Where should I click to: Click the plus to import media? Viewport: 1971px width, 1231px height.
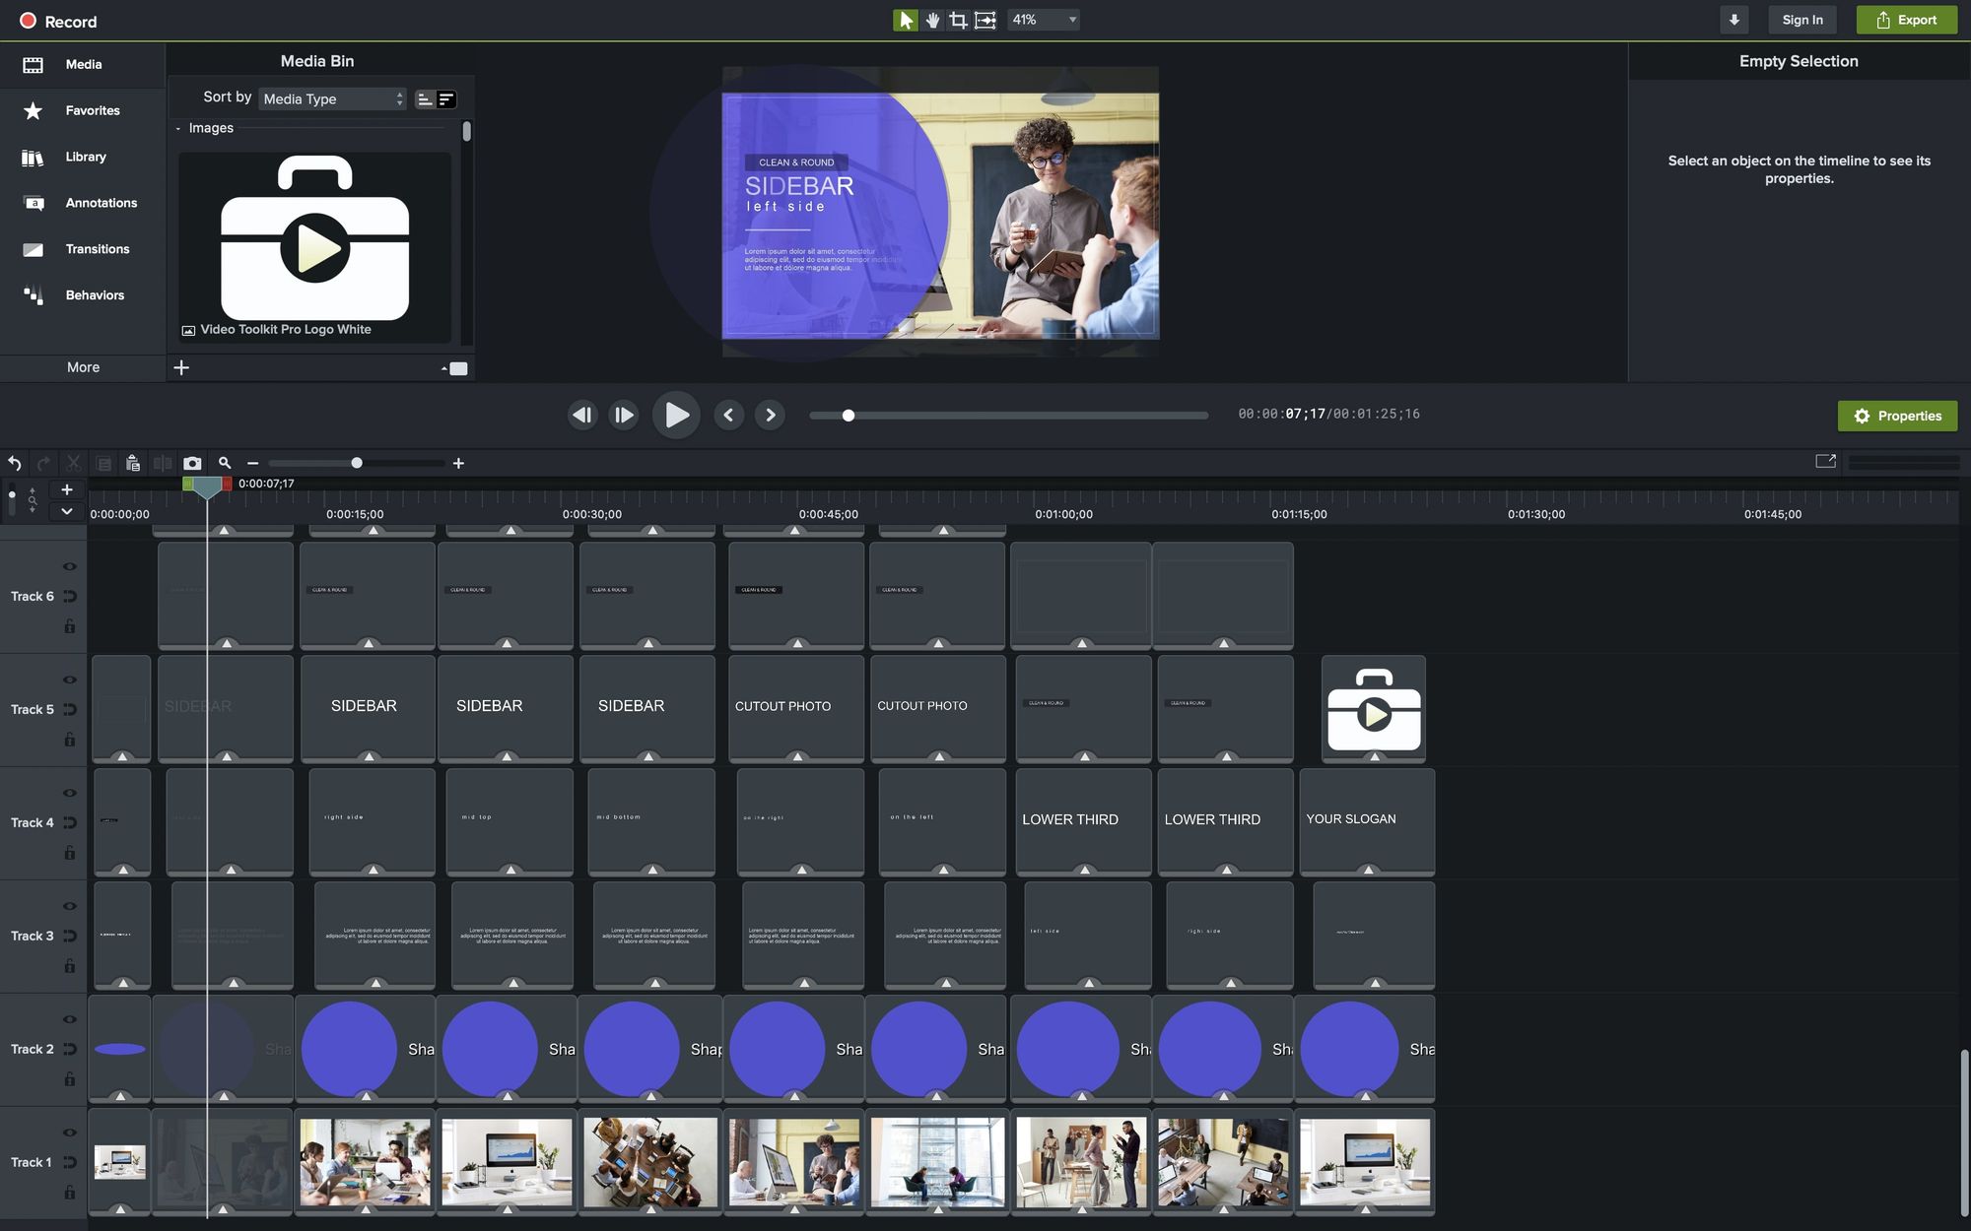[181, 367]
